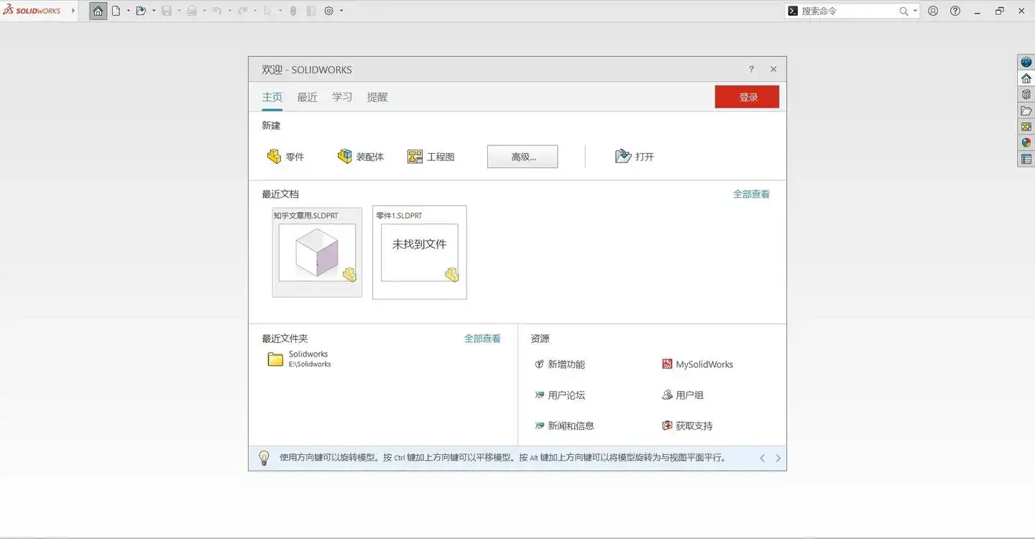This screenshot has width=1035, height=539.
Task: Open the 知乎文章用.SLDPRT recent thumbnail
Action: 316,252
